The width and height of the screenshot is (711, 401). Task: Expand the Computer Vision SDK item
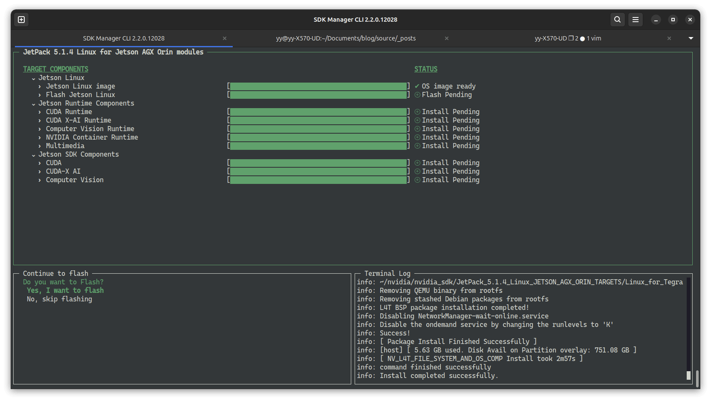(40, 180)
